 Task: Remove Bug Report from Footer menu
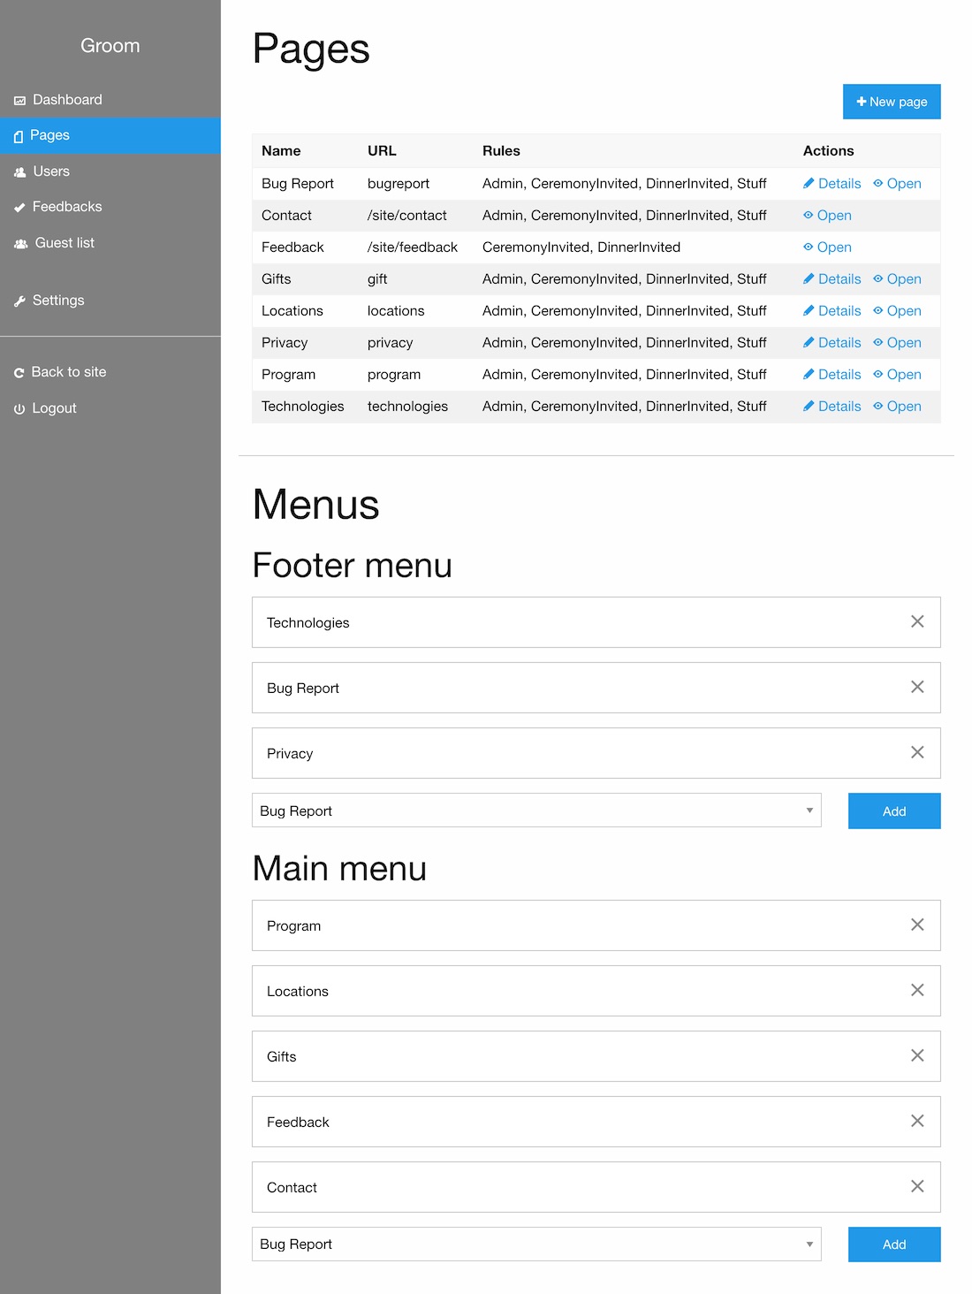tap(917, 687)
